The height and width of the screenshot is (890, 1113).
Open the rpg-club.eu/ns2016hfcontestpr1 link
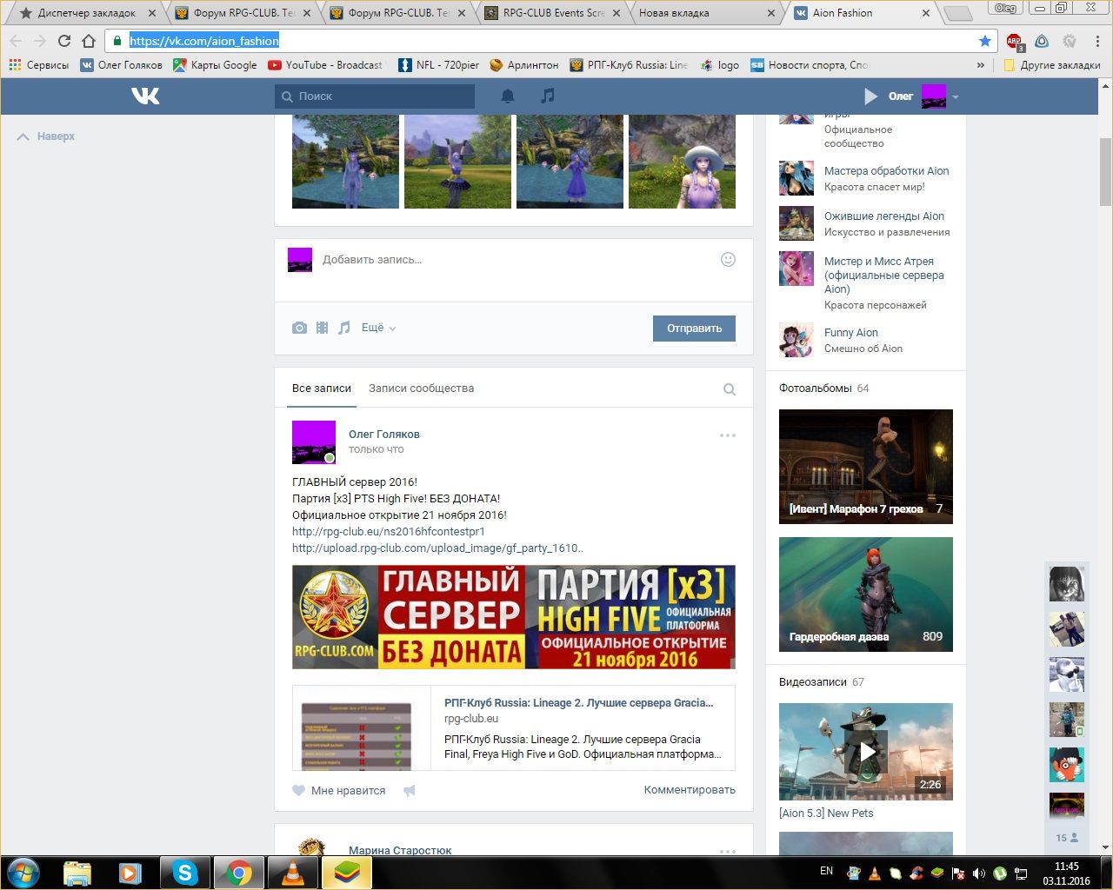(389, 532)
